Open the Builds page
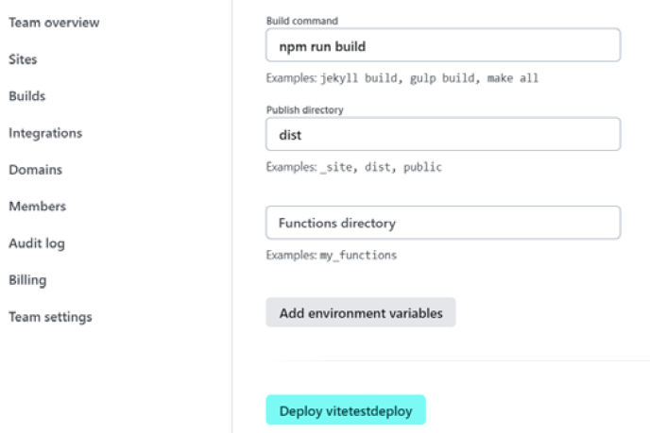650x433 pixels. point(27,95)
